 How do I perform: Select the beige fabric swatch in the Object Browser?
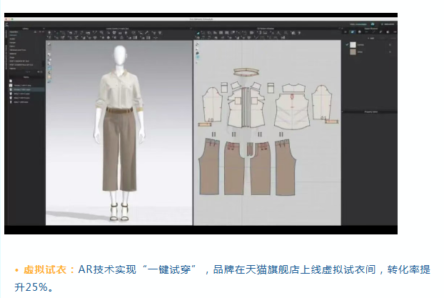click(x=353, y=52)
